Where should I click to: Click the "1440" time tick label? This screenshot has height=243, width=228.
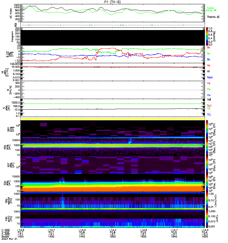82,237
